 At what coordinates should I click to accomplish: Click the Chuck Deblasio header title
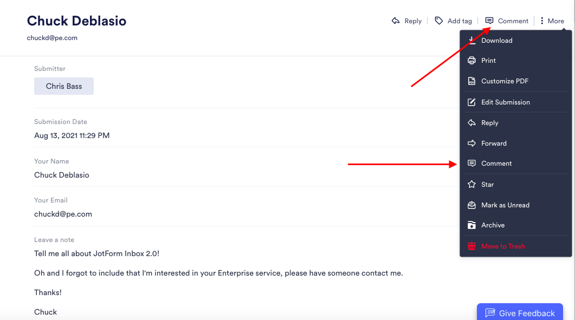[x=76, y=21]
